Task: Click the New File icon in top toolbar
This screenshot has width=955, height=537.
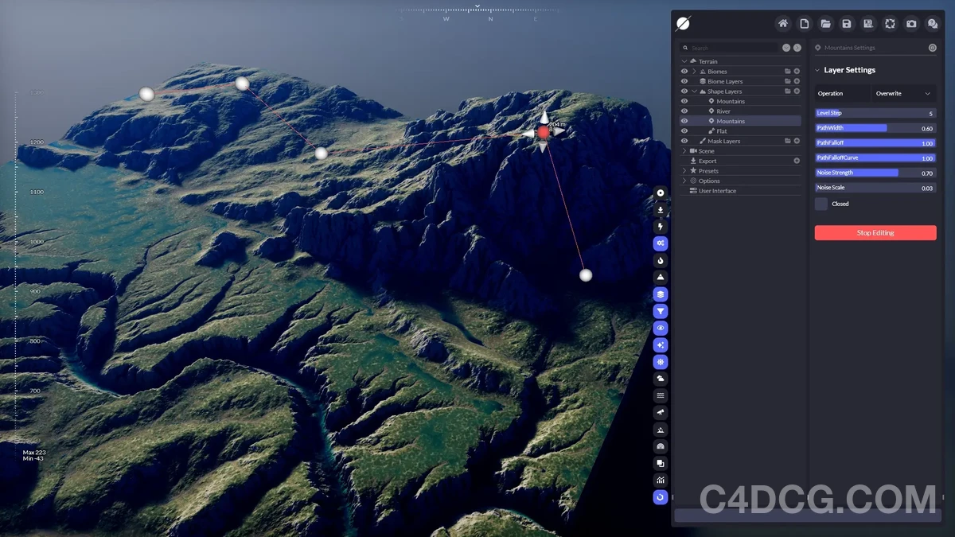Action: [804, 23]
